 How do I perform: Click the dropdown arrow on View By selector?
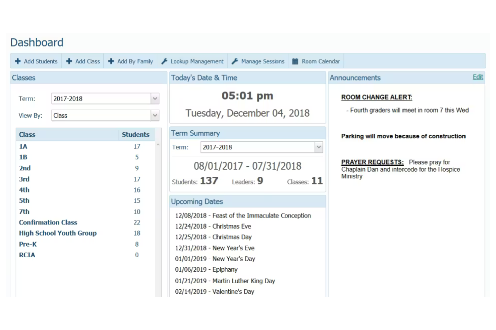point(155,115)
